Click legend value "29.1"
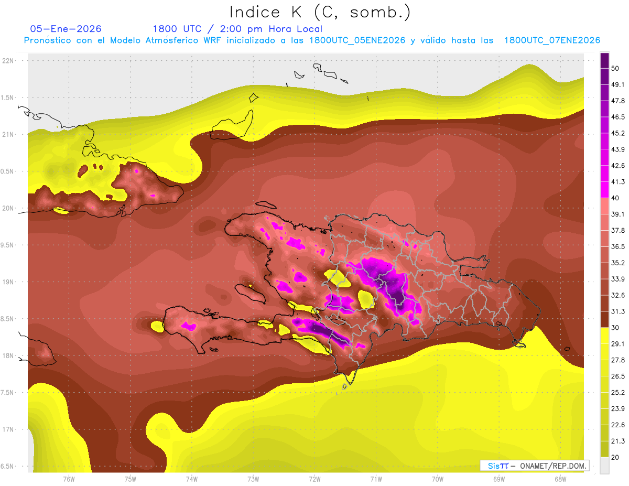This screenshot has width=629, height=486. [x=618, y=344]
